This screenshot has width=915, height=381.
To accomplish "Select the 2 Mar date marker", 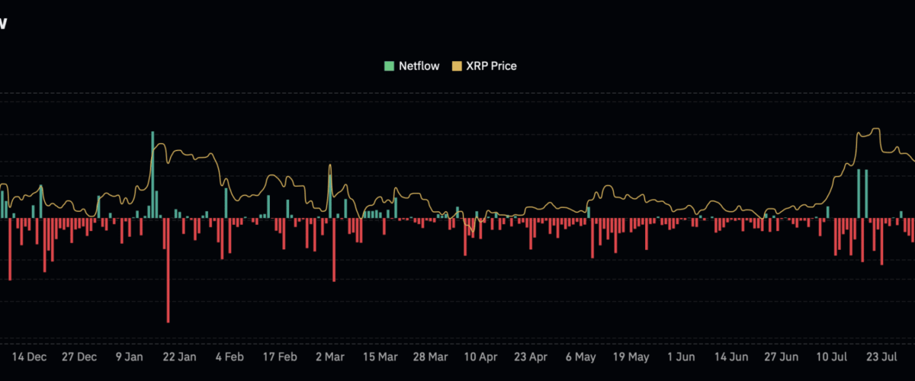I will [x=329, y=357].
